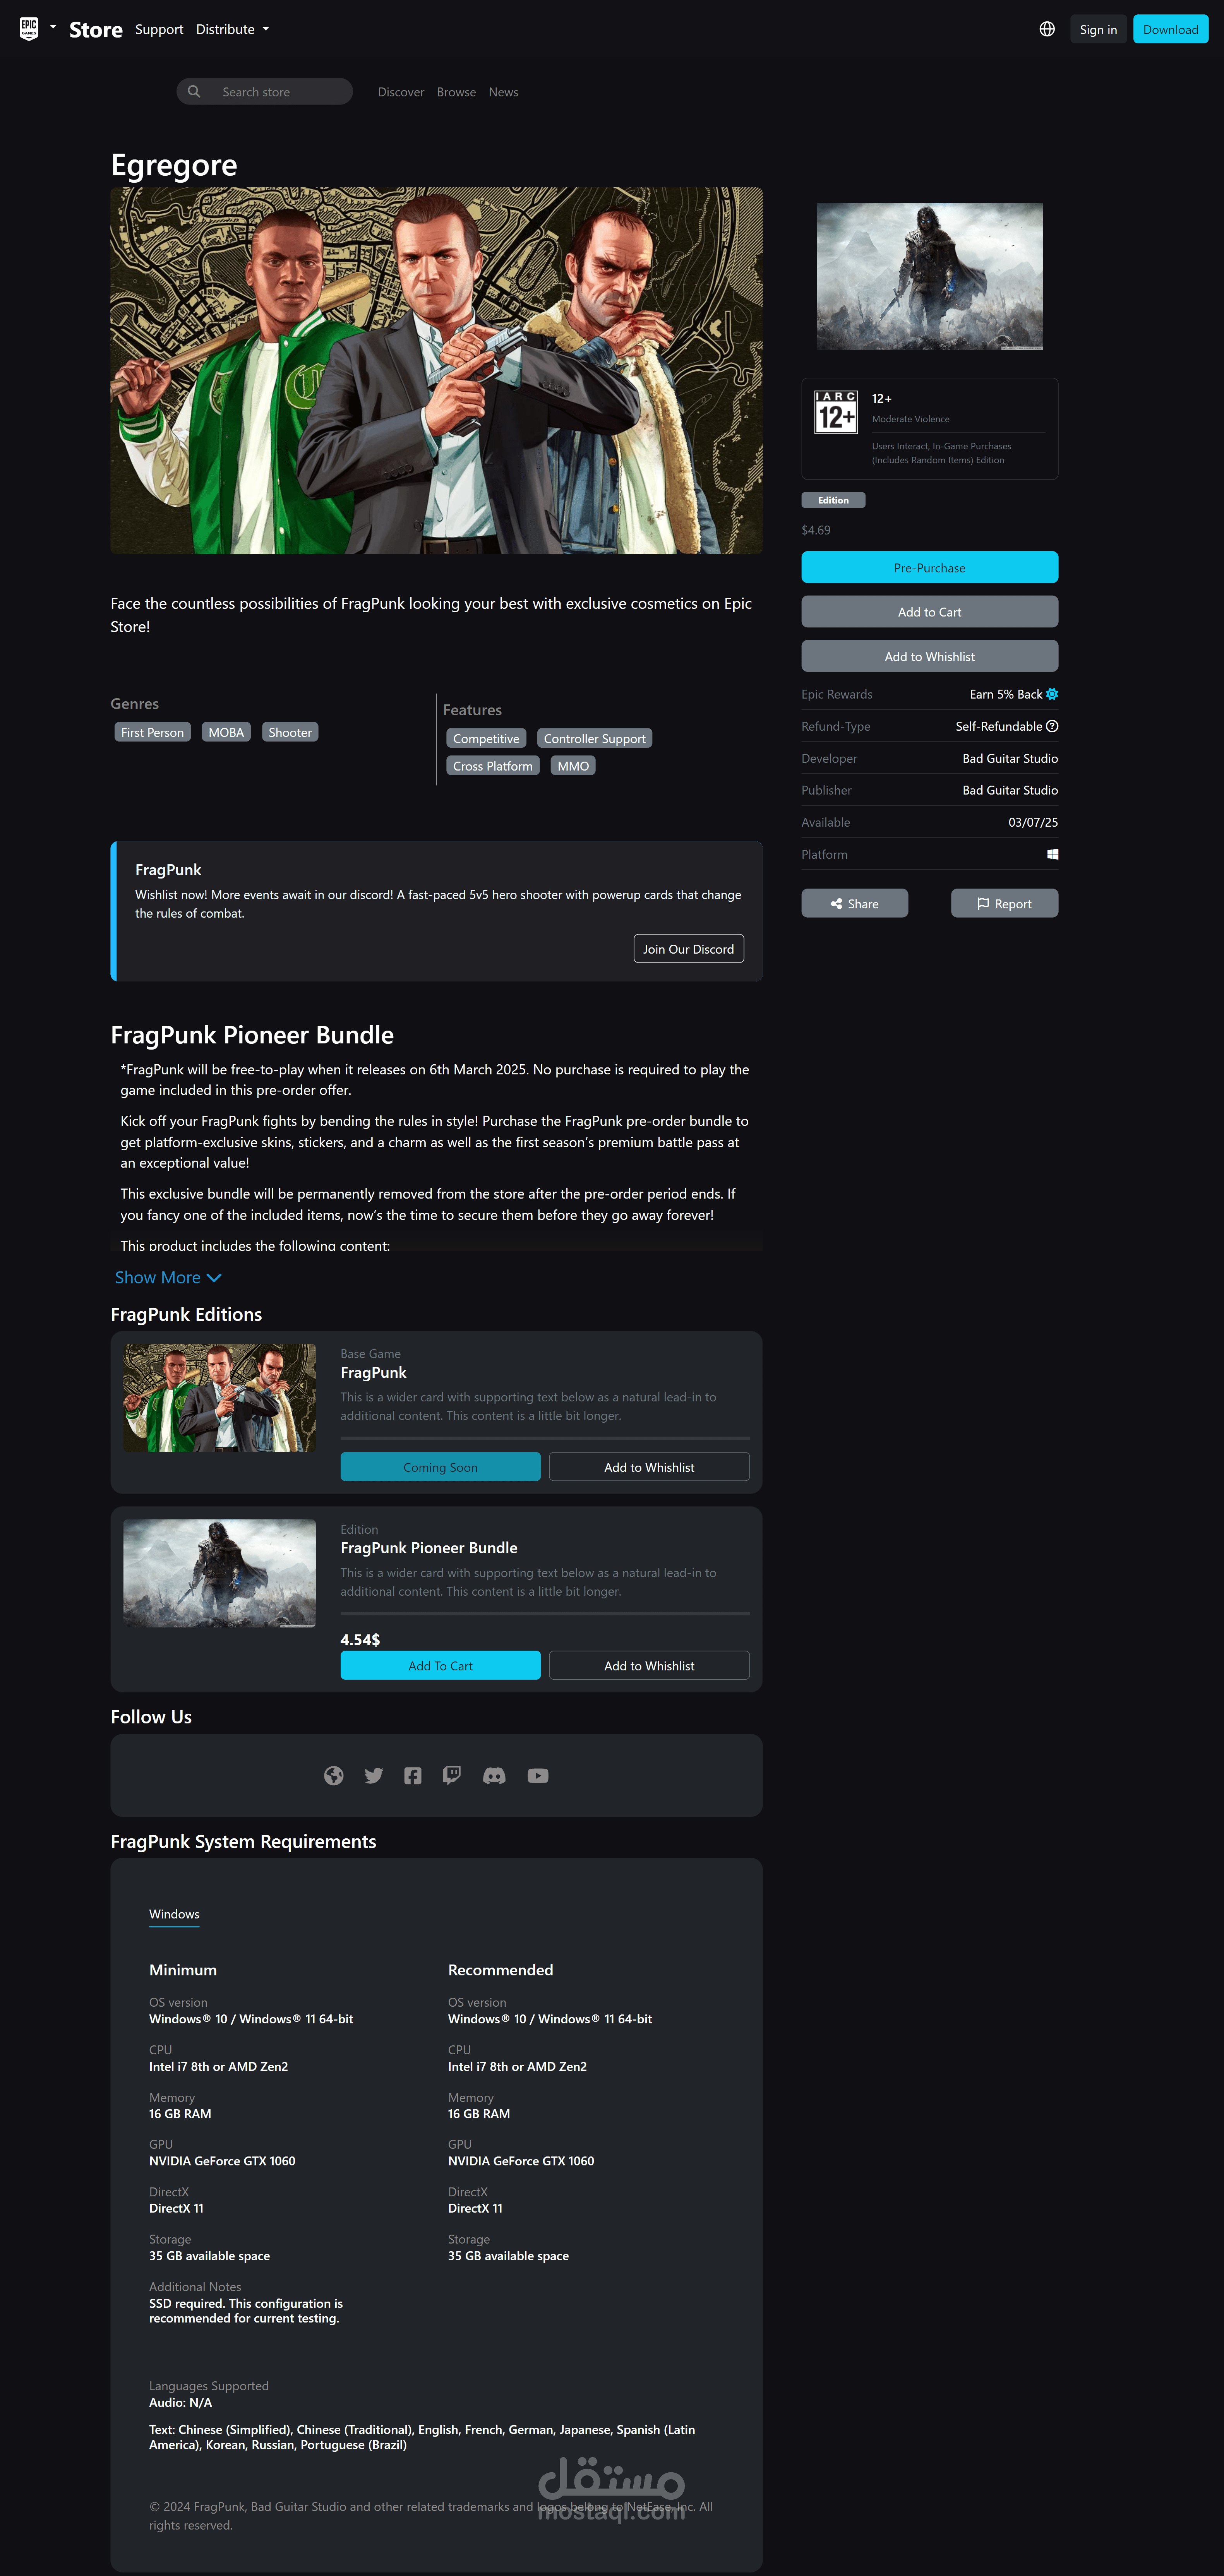The width and height of the screenshot is (1224, 2576).
Task: Go to the Store home
Action: [x=96, y=30]
